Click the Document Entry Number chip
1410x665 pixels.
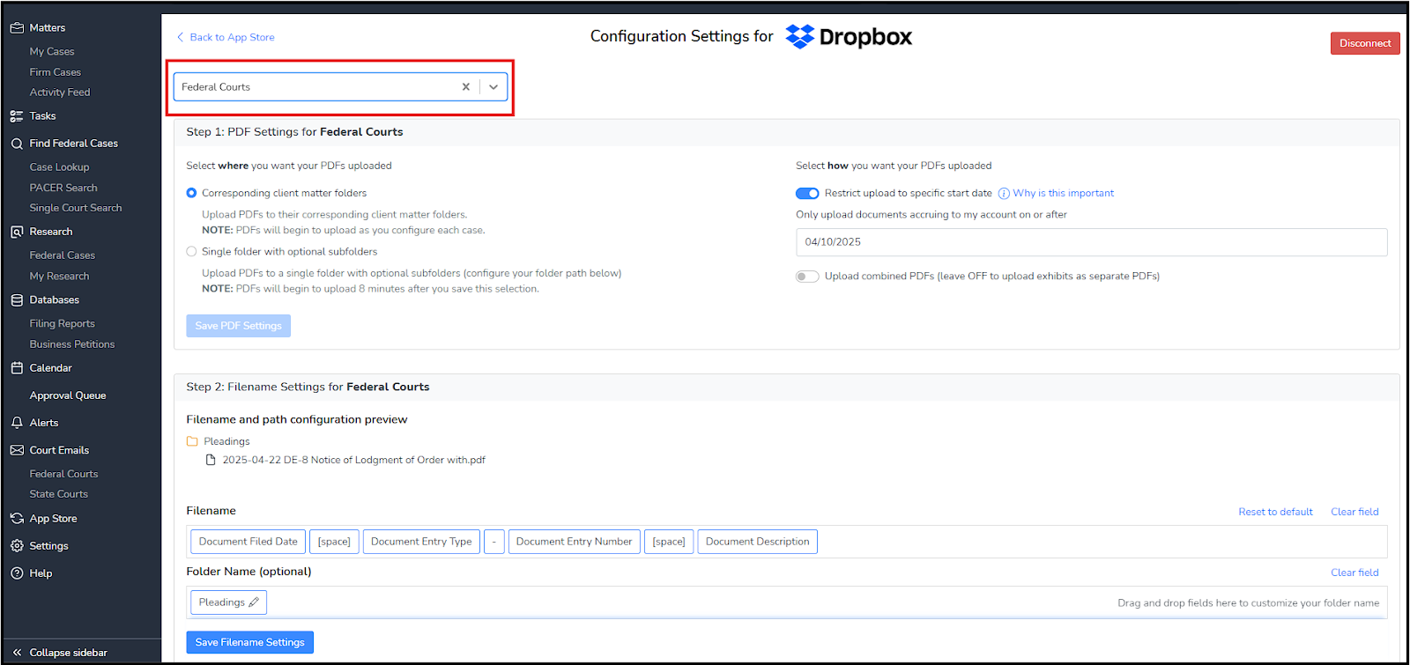(x=574, y=542)
